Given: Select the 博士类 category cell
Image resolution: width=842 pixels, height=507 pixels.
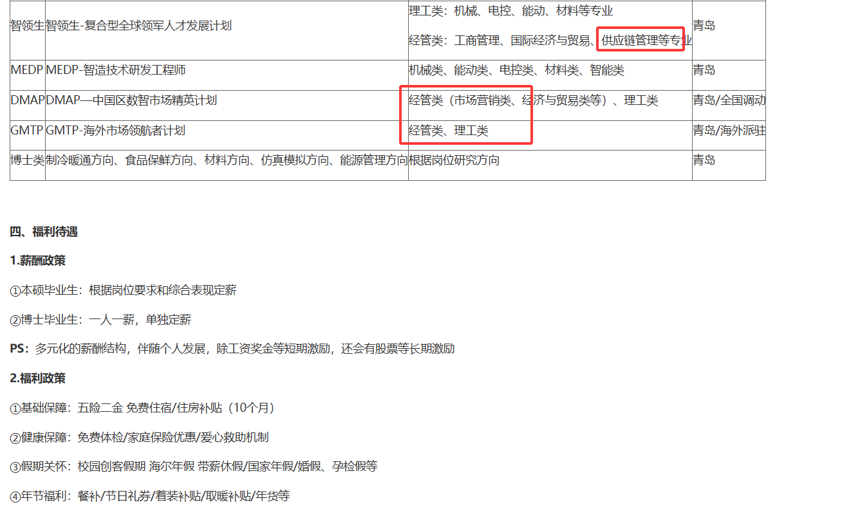Looking at the screenshot, I should [x=28, y=160].
